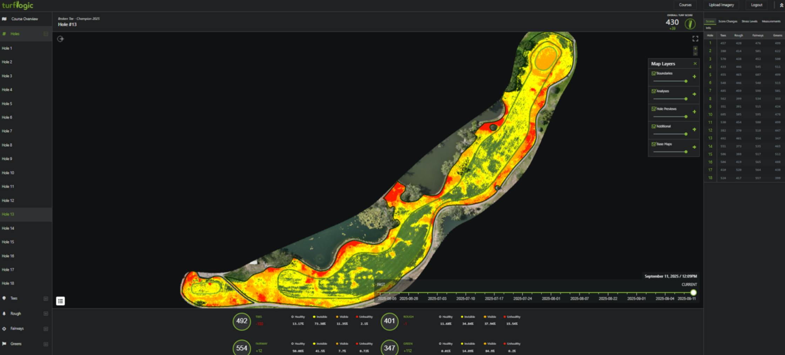Uncheck the Boundaries layer checkbox
Image resolution: width=785 pixels, height=355 pixels.
(654, 73)
